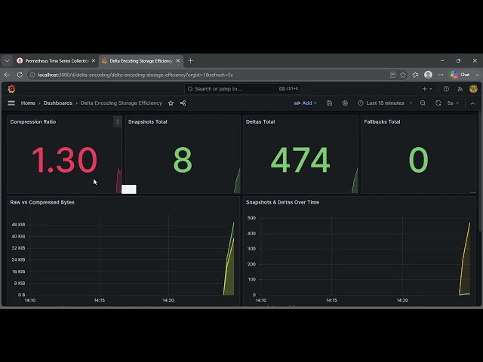Click Snapshots & Deltas Over Time title
Screen dimensions: 483x362
point(282,202)
